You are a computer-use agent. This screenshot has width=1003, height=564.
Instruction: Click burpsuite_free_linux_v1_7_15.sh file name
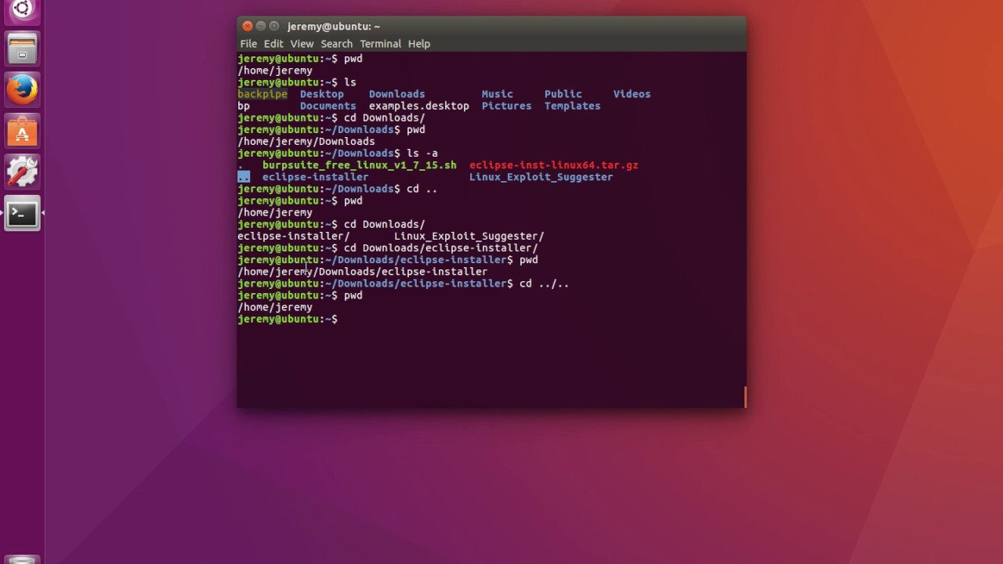pyautogui.click(x=360, y=165)
